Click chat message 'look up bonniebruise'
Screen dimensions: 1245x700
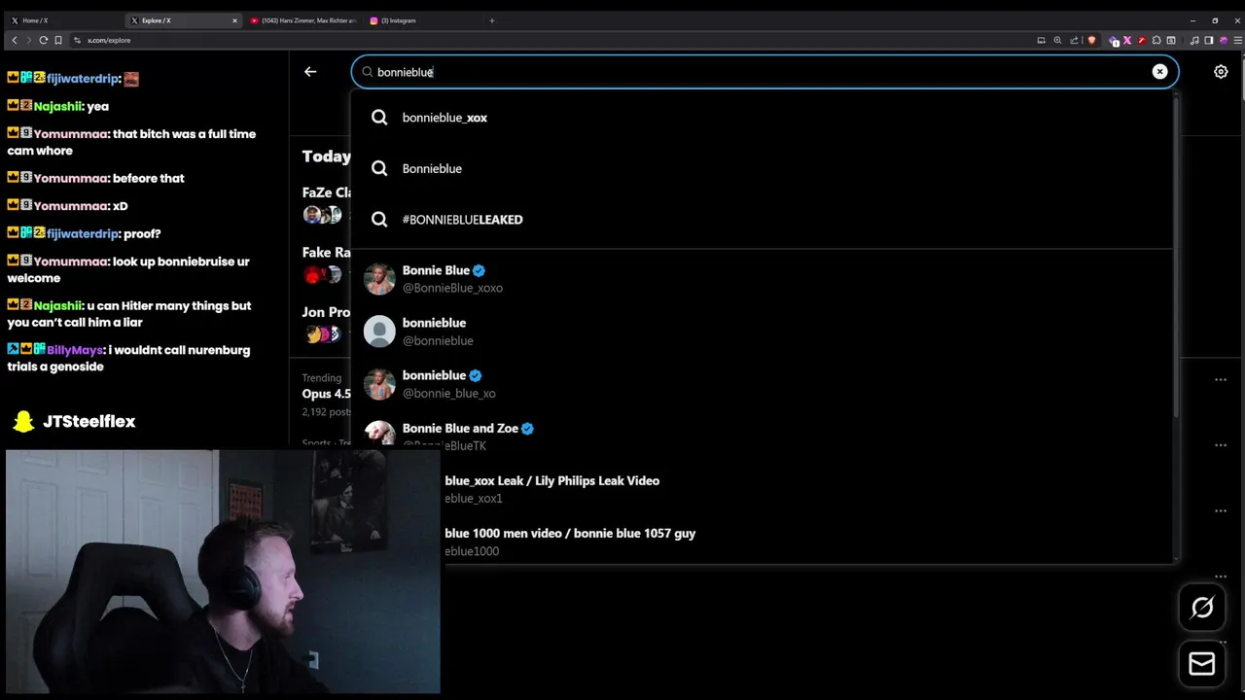128,269
